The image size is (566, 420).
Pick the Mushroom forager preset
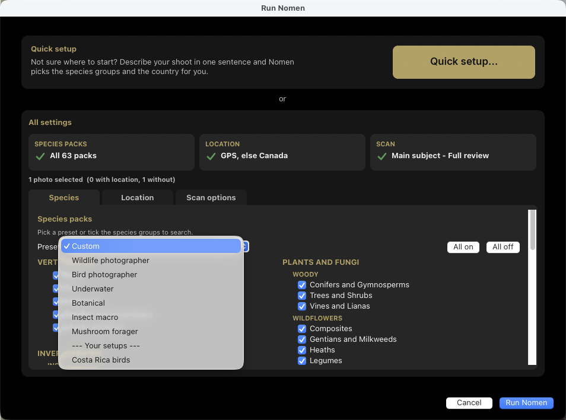pyautogui.click(x=151, y=331)
